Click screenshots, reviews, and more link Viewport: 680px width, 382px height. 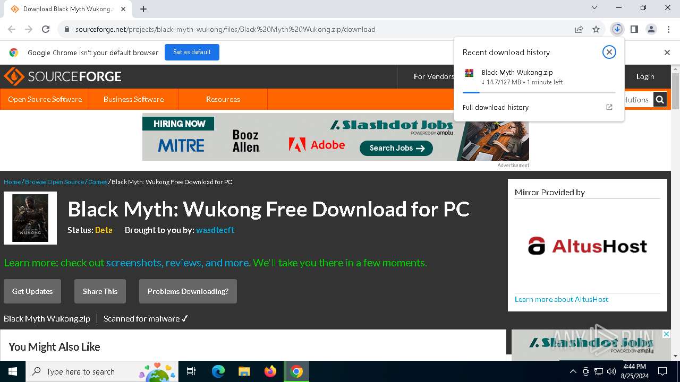177,263
